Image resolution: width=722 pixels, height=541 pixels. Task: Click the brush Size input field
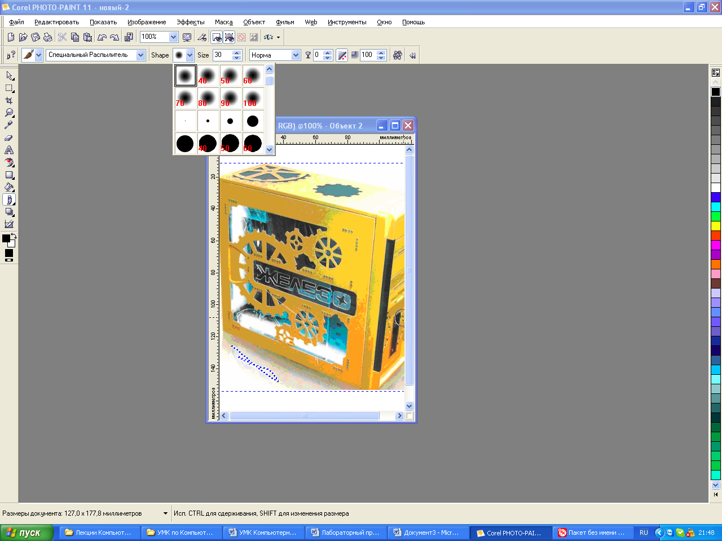[x=222, y=55]
